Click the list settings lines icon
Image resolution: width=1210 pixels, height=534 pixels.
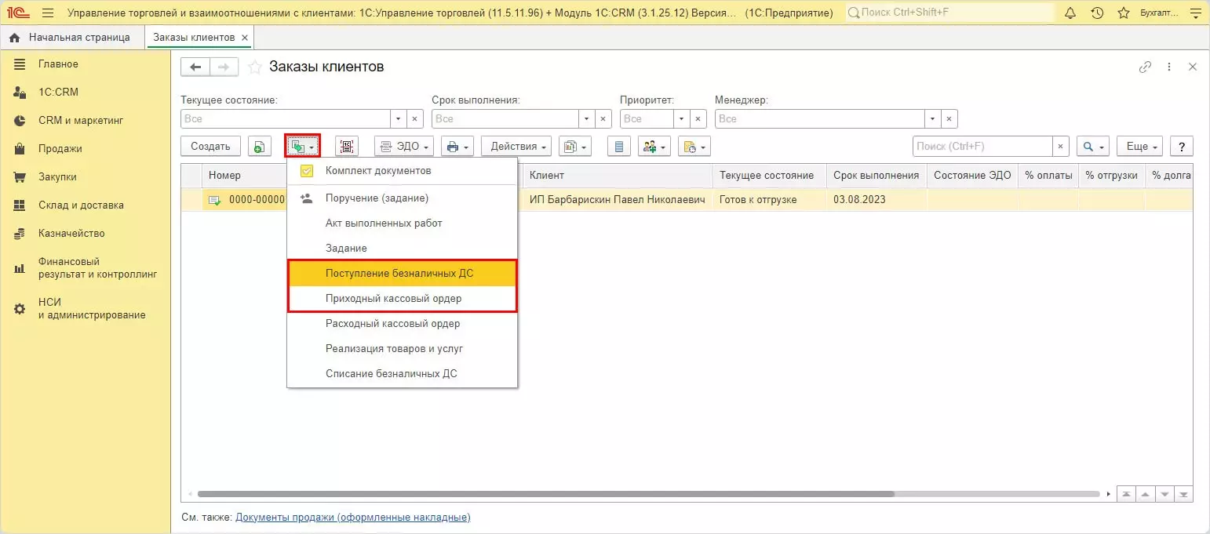click(619, 147)
